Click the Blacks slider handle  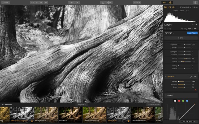tap(182, 62)
